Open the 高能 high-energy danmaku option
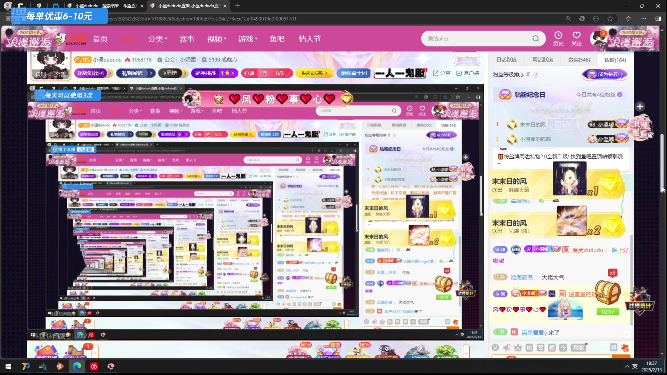The height and width of the screenshot is (375, 667). click(x=578, y=348)
